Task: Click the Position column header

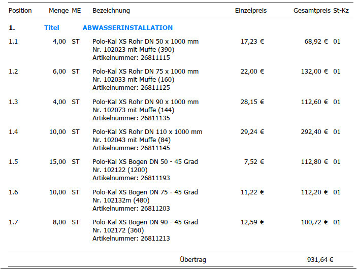Action: point(20,11)
